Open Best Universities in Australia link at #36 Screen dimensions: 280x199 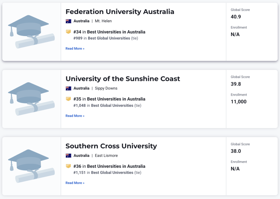[x=116, y=166]
